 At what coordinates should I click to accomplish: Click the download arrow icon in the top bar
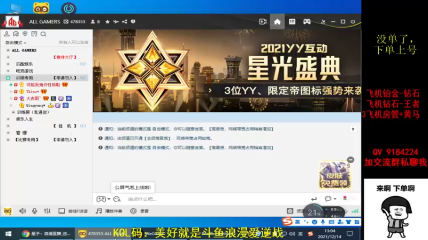pos(323,21)
